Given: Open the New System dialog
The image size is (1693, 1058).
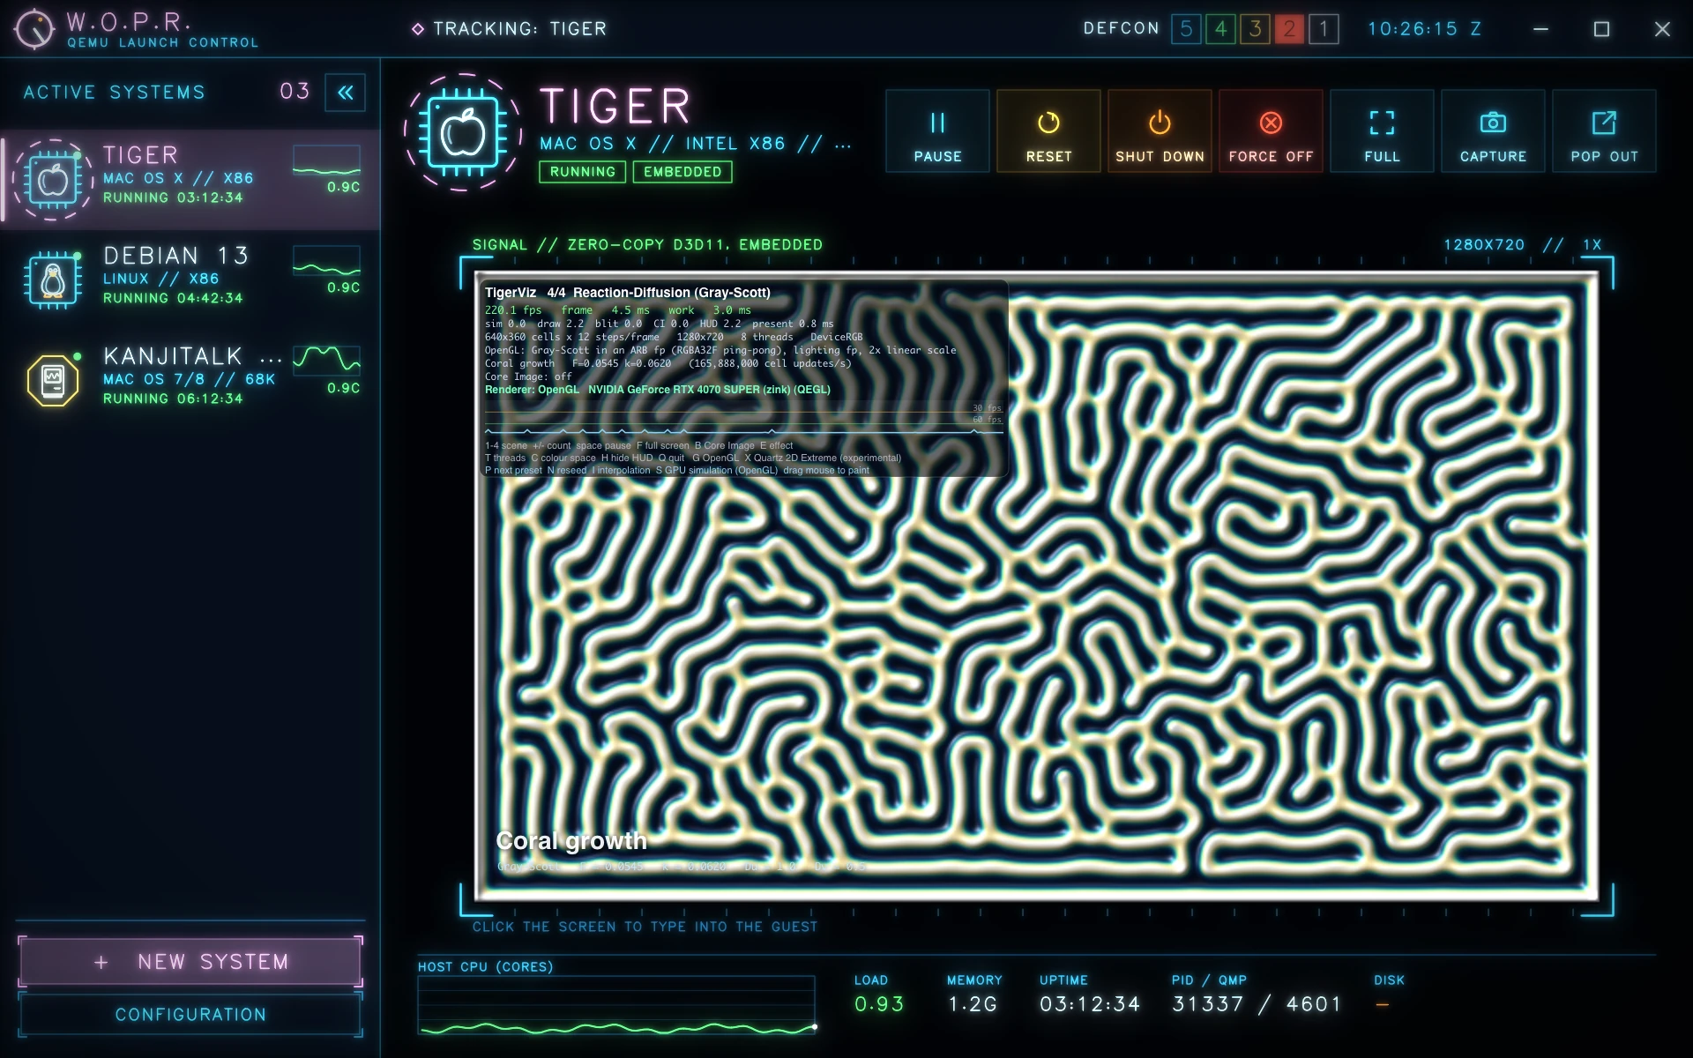Looking at the screenshot, I should [x=190, y=962].
